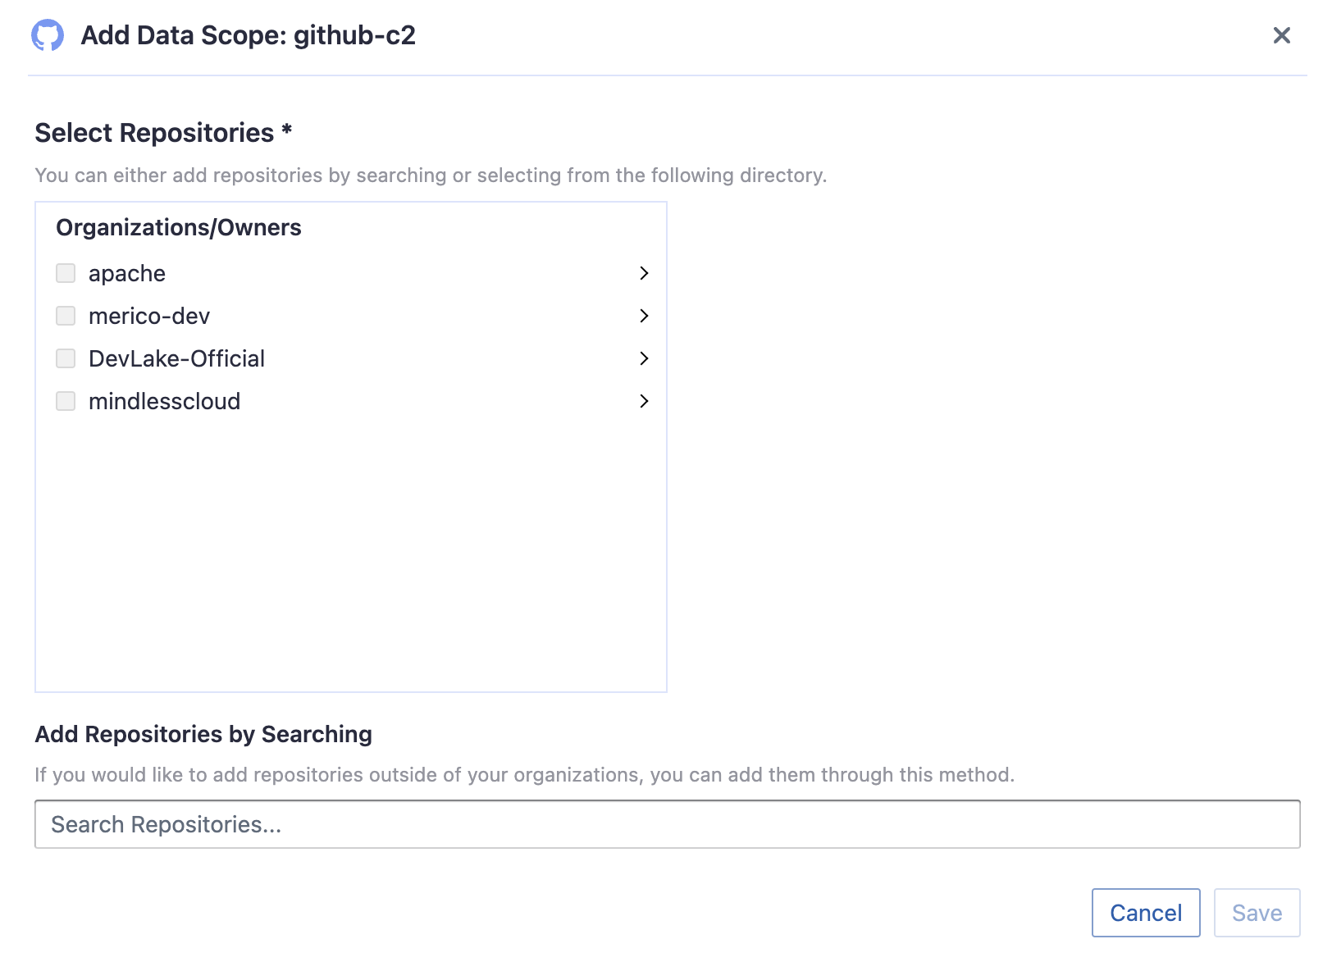Click the Cancel button
Viewport: 1332px width, 971px height.
coord(1145,912)
